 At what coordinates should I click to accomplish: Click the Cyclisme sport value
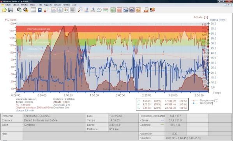pyautogui.click(x=30, y=125)
